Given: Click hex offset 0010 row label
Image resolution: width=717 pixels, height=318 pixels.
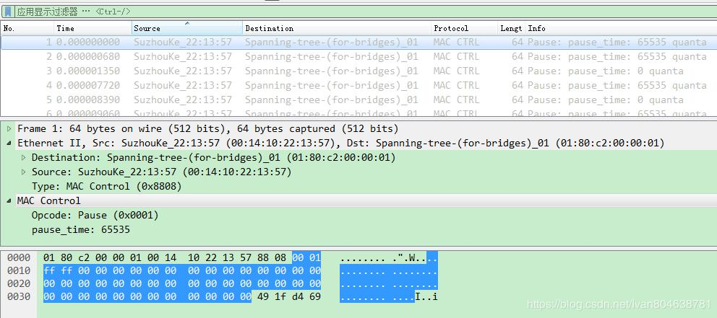Looking at the screenshot, I should coord(18,270).
